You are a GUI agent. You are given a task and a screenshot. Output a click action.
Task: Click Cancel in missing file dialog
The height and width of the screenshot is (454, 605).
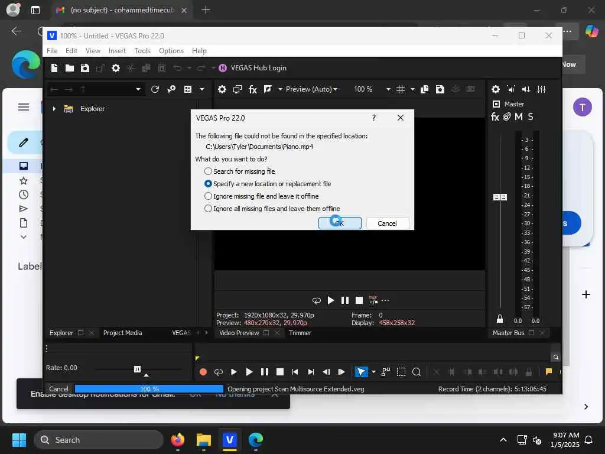(x=388, y=223)
